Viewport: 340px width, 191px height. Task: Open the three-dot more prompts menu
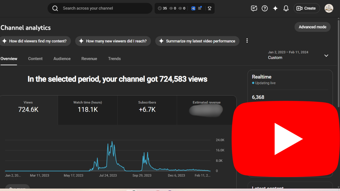247,41
